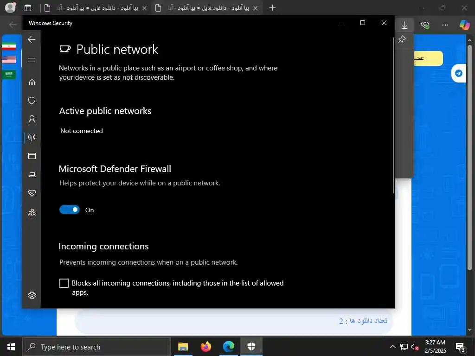The image size is (475, 356).
Task: Open Device security laptop icon
Action: [x=32, y=175]
